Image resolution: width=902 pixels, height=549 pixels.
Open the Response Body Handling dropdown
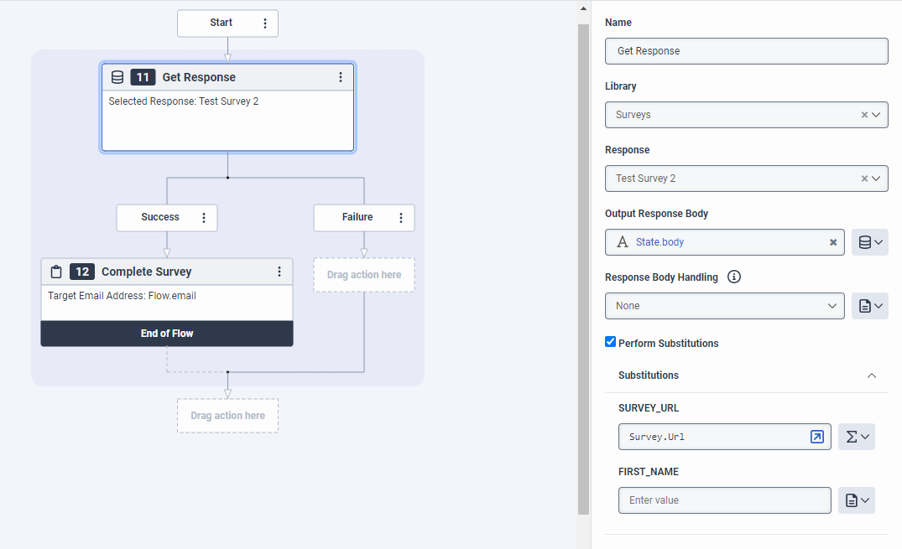pos(725,306)
